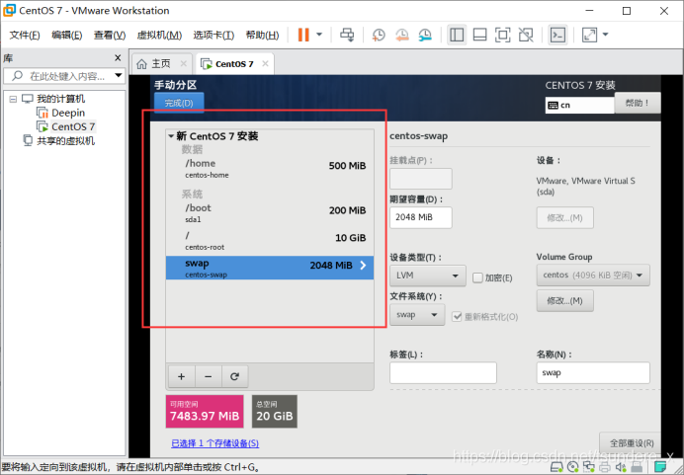The height and width of the screenshot is (475, 684).
Task: Send Ctrl+Alt+Del to the virtual machine
Action: pos(347,35)
